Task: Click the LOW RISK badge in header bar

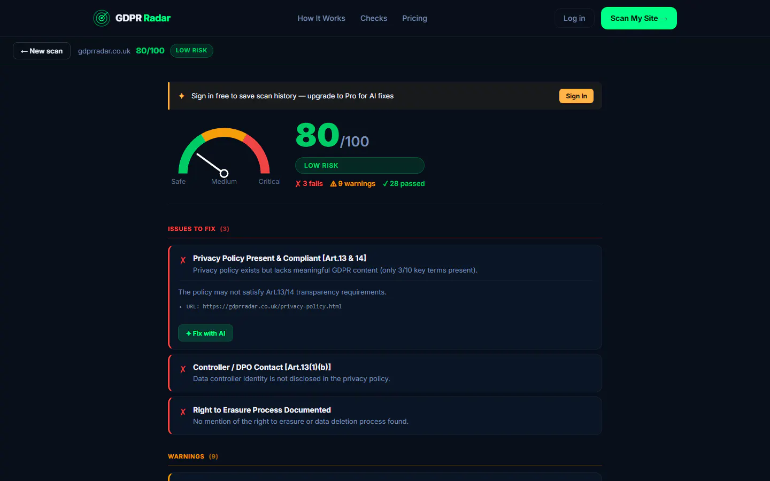Action: (191, 51)
